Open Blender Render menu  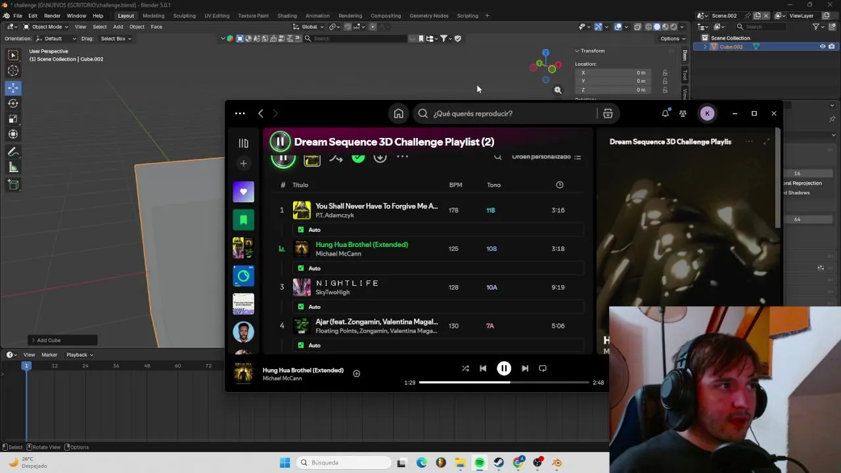pyautogui.click(x=52, y=16)
